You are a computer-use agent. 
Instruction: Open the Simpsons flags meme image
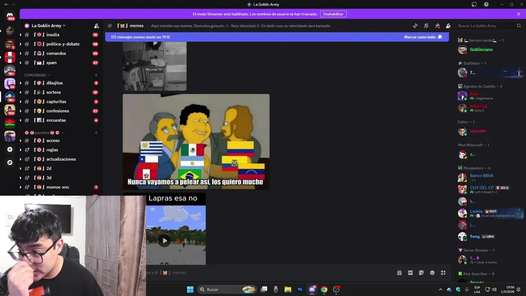coord(196,142)
